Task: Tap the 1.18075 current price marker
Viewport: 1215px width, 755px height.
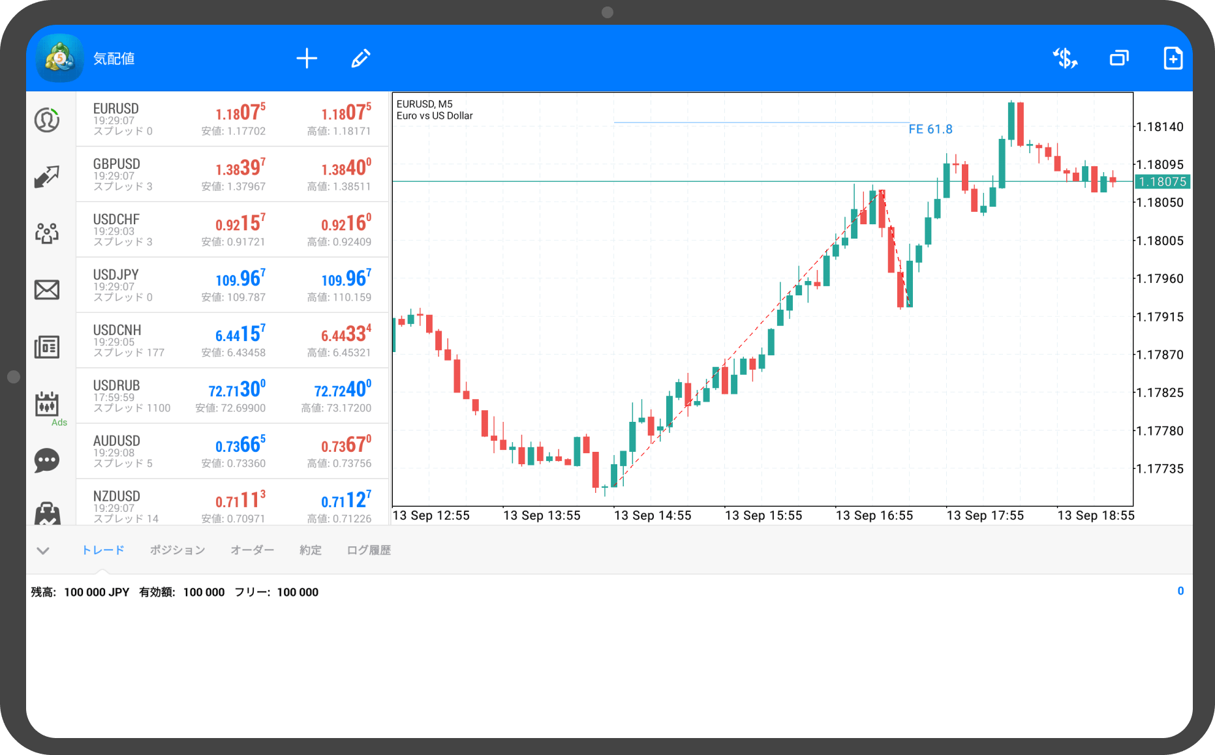Action: click(x=1162, y=182)
